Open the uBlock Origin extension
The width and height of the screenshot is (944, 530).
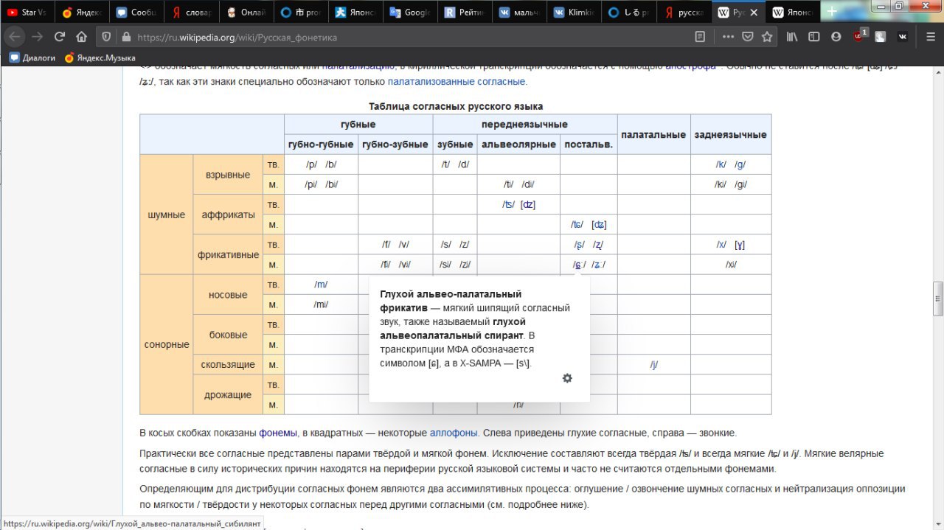[859, 36]
